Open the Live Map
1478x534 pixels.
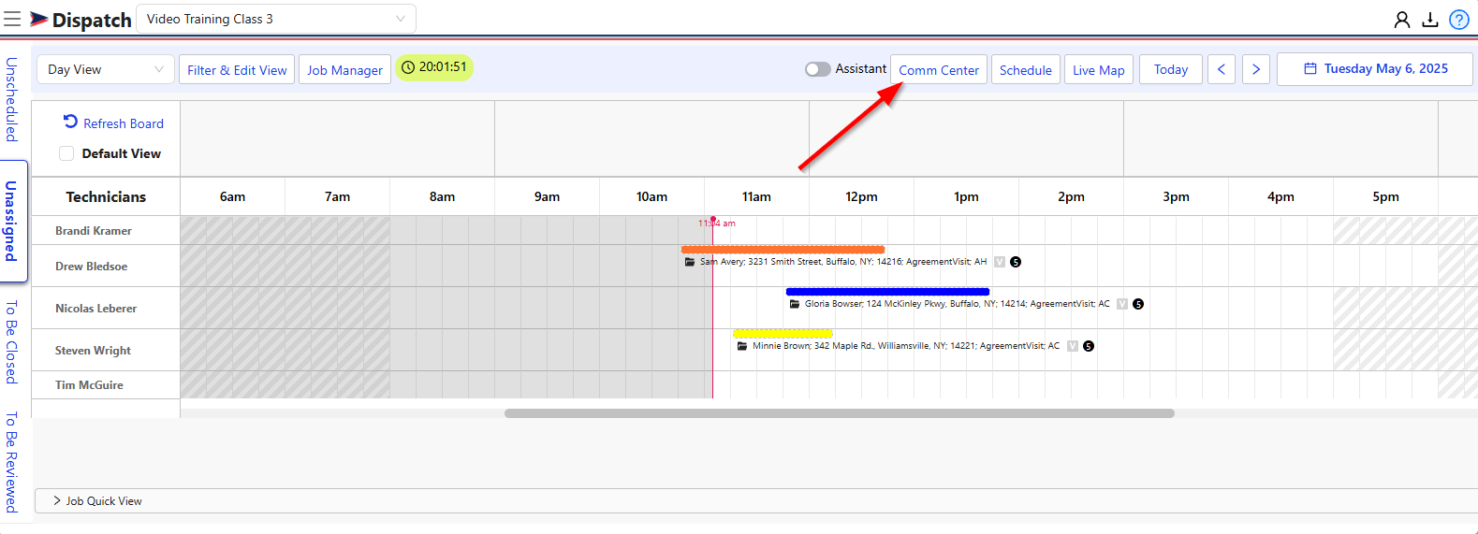coord(1099,69)
